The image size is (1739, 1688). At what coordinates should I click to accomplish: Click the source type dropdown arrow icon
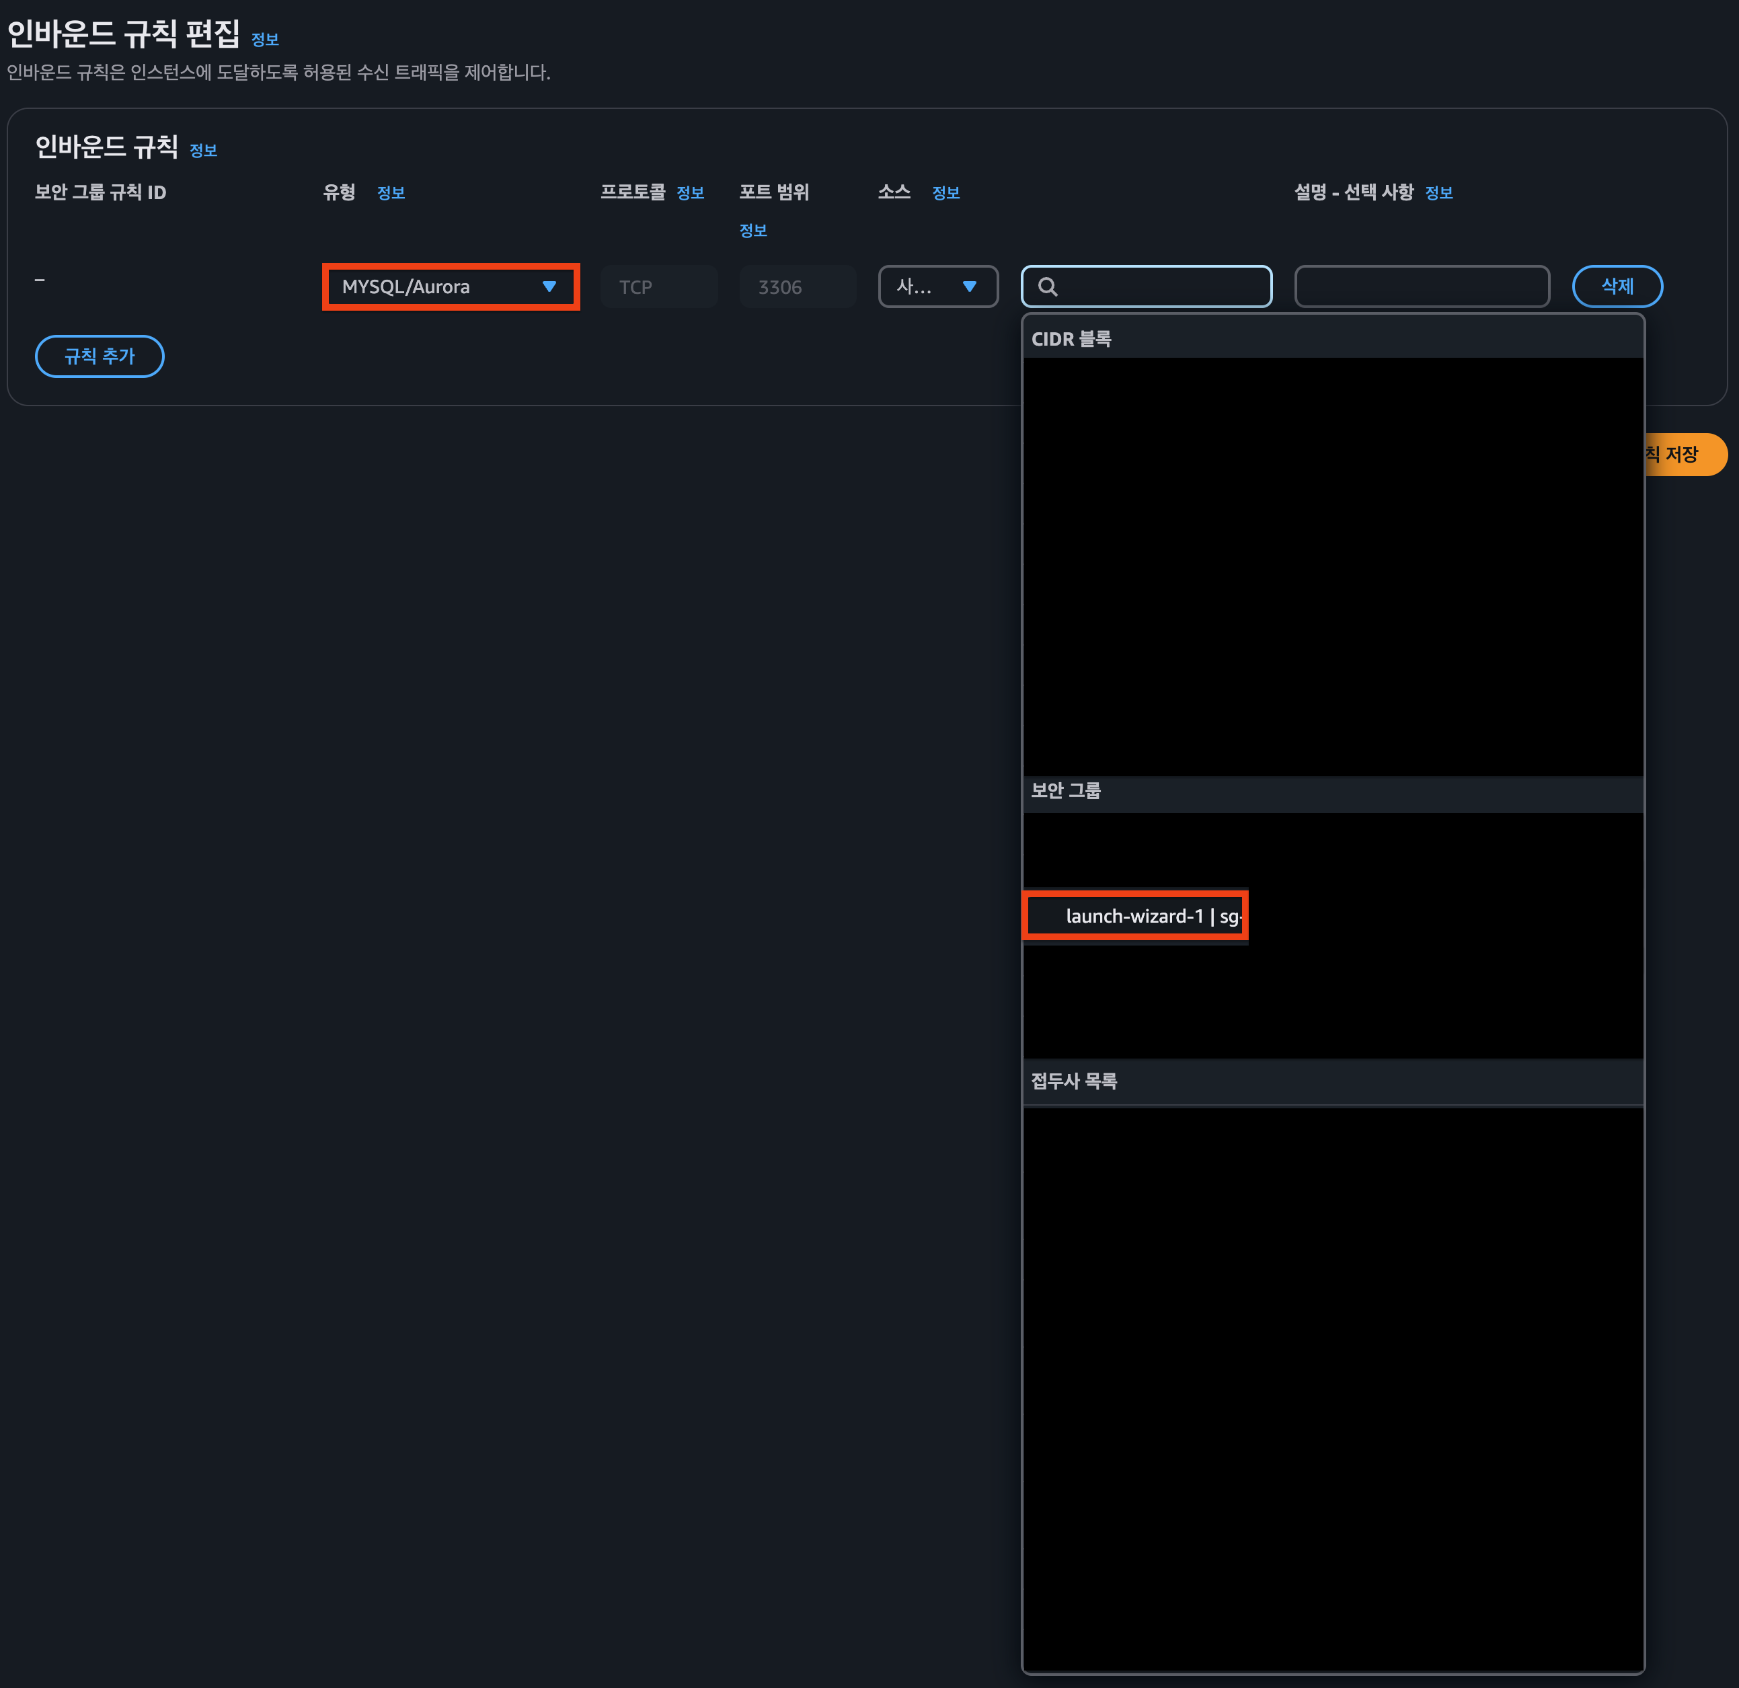(x=969, y=286)
